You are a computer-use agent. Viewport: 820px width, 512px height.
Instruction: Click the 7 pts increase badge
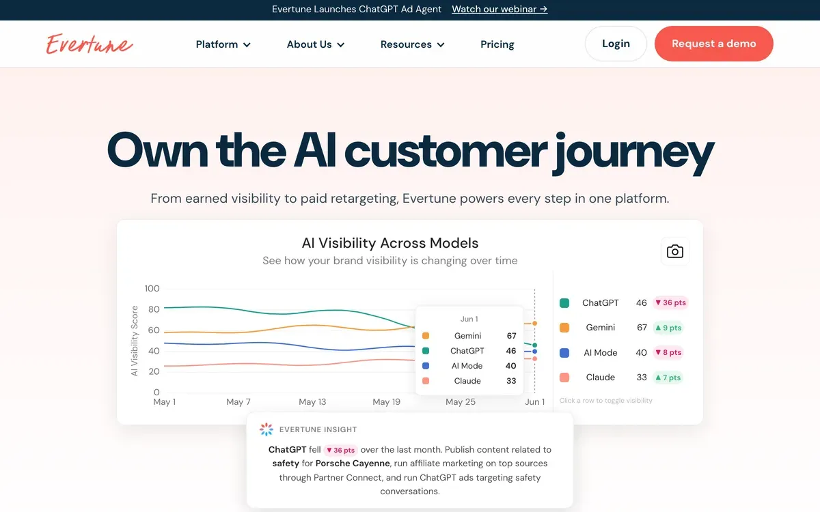tap(668, 378)
